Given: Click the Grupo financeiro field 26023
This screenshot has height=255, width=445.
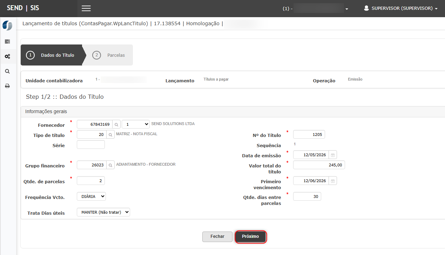Looking at the screenshot, I should (x=91, y=165).
